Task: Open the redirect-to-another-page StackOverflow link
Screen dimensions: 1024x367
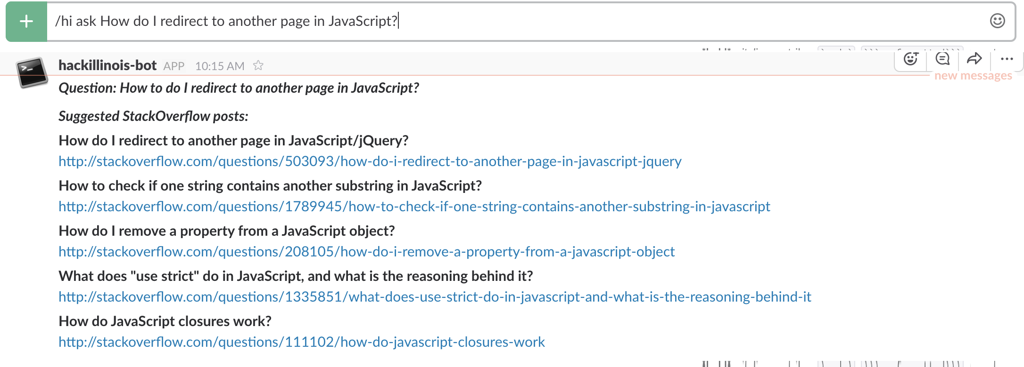Action: coord(370,161)
